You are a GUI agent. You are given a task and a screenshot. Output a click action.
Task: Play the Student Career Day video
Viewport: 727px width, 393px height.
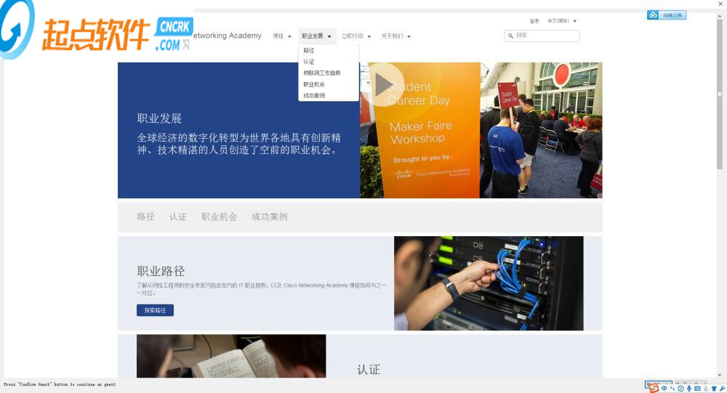coord(383,85)
